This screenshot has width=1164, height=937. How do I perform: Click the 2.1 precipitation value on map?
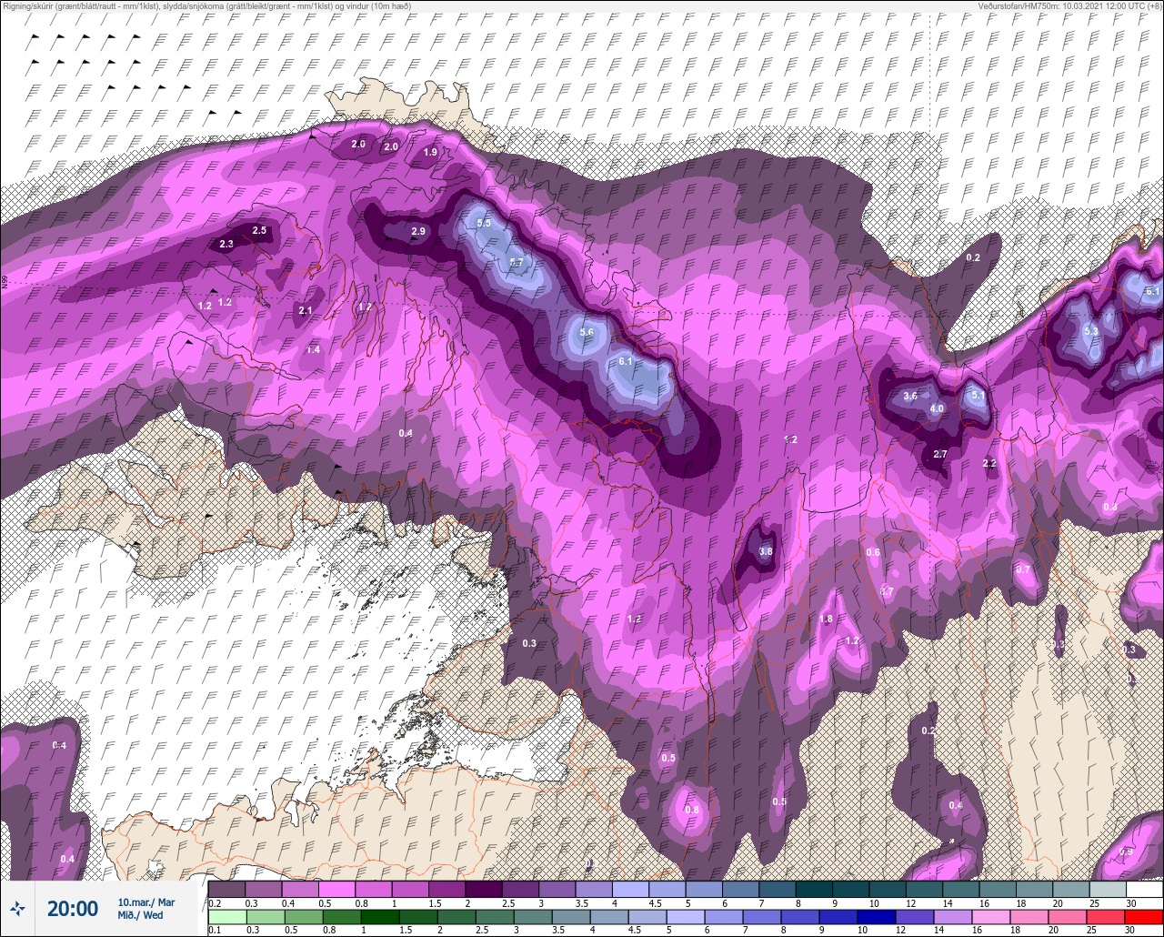pyautogui.click(x=306, y=310)
